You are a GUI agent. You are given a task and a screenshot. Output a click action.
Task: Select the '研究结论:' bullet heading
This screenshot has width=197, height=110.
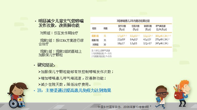point(46,65)
